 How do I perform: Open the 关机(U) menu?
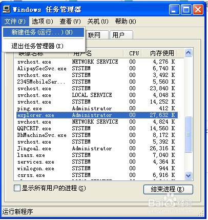(x=98, y=22)
